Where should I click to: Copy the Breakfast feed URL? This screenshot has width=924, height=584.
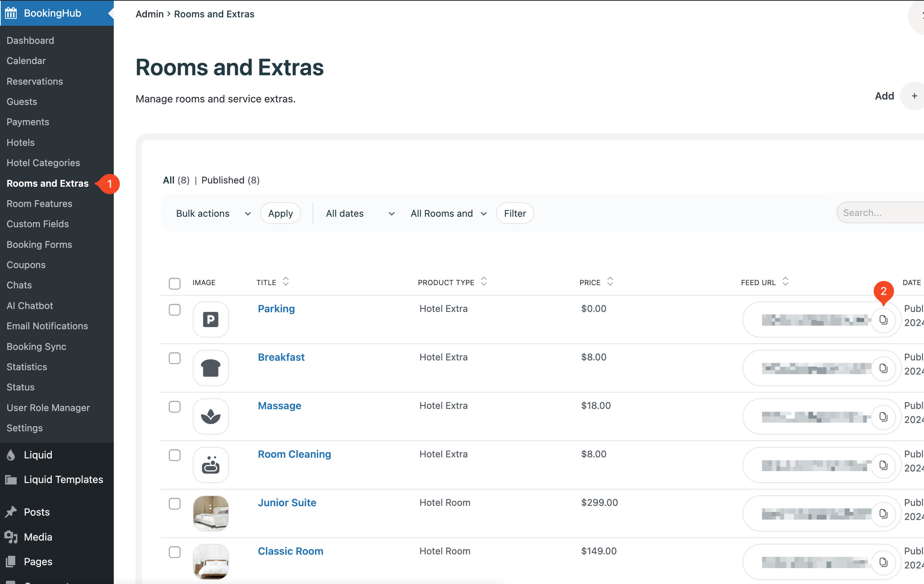(883, 368)
